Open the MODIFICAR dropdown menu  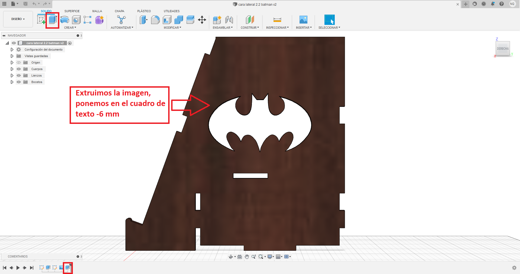click(x=173, y=28)
